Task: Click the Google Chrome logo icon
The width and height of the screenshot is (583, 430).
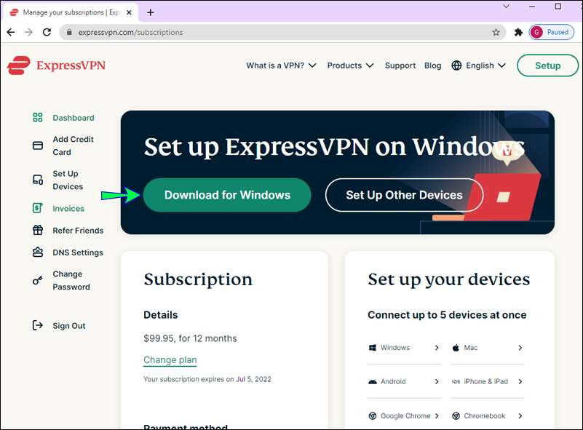Action: point(372,416)
